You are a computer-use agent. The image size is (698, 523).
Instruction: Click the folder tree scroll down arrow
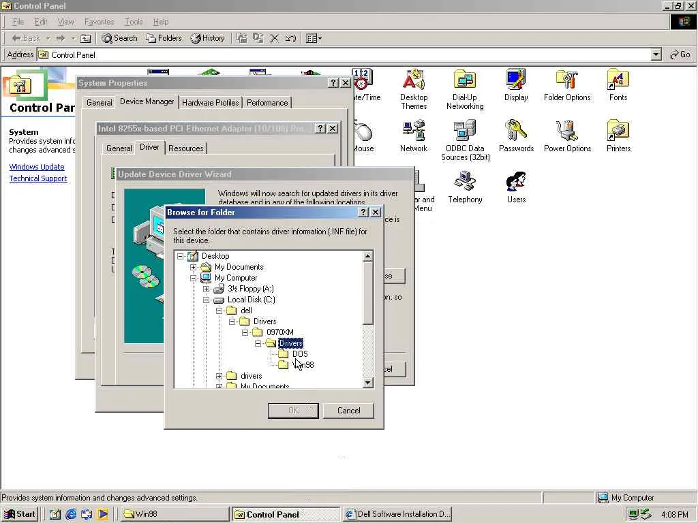point(367,383)
